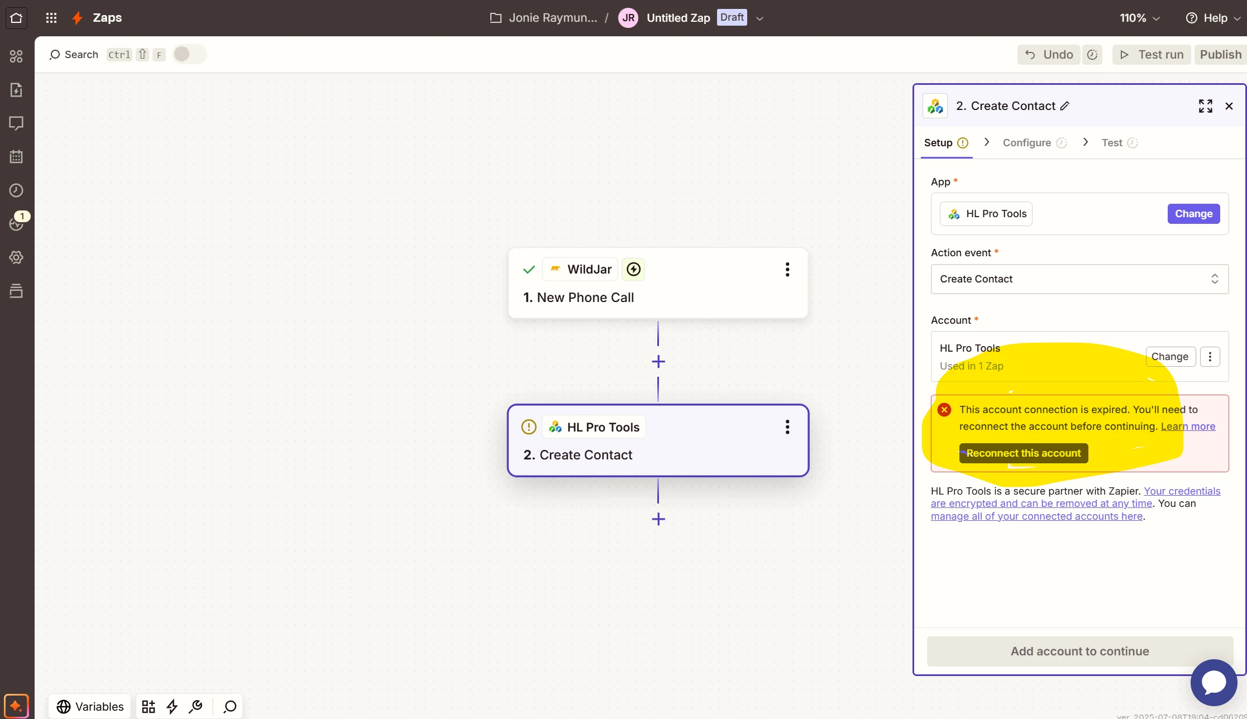Screen dimensions: 1247x719
Task: Add a step between WildJar and HL Pro Tools
Action: pos(658,362)
